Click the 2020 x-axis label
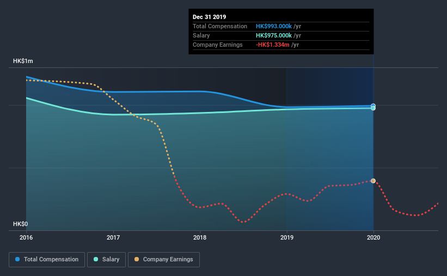447x276 pixels. tap(373, 237)
